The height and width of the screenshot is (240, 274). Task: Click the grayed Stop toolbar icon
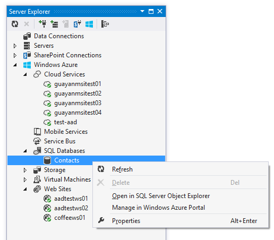(27, 24)
